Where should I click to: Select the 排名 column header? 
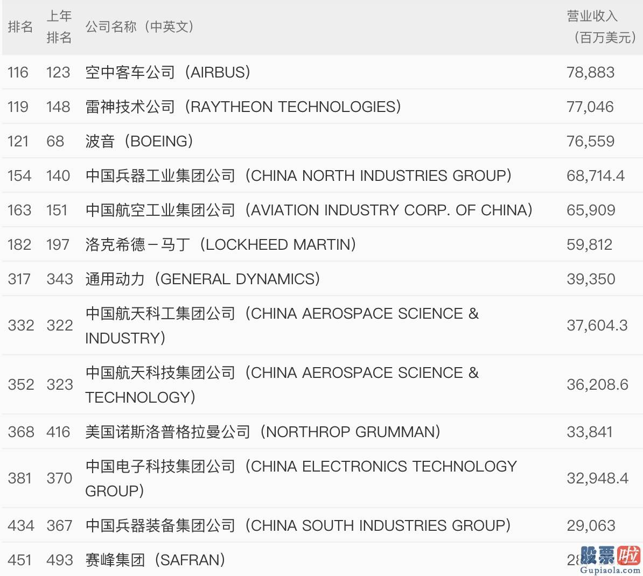(x=20, y=27)
